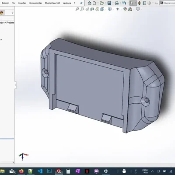The image size is (175, 175).
Task: Expand the Undo dropdown arrow
Action: pyautogui.click(x=128, y=3)
